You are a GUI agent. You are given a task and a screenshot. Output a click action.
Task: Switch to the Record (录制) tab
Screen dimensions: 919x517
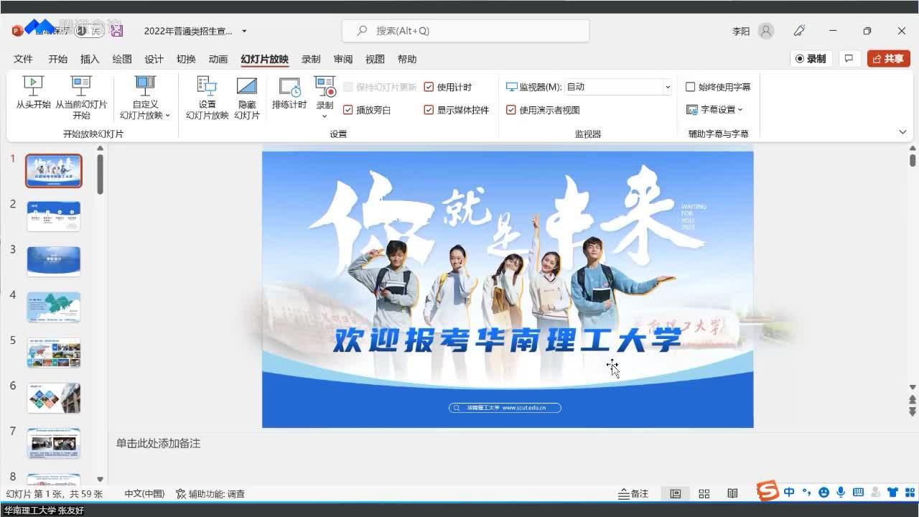(x=311, y=59)
